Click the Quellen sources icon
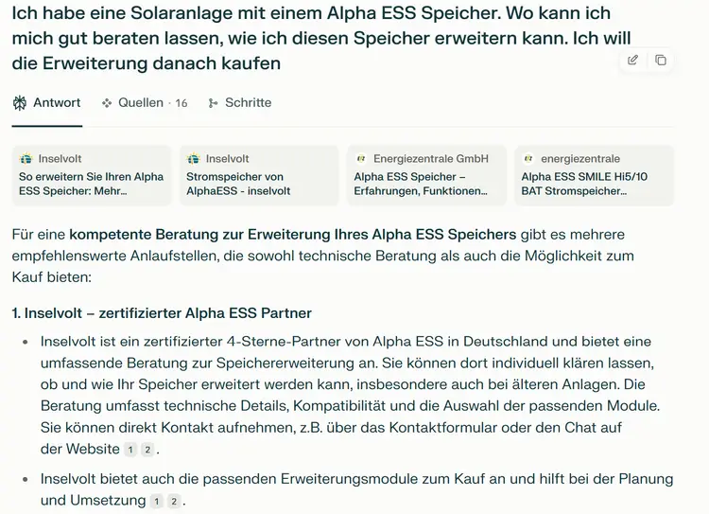The width and height of the screenshot is (709, 514). point(107,102)
